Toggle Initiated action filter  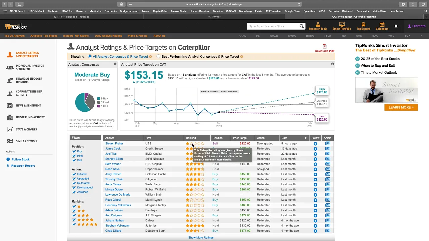(x=74, y=174)
